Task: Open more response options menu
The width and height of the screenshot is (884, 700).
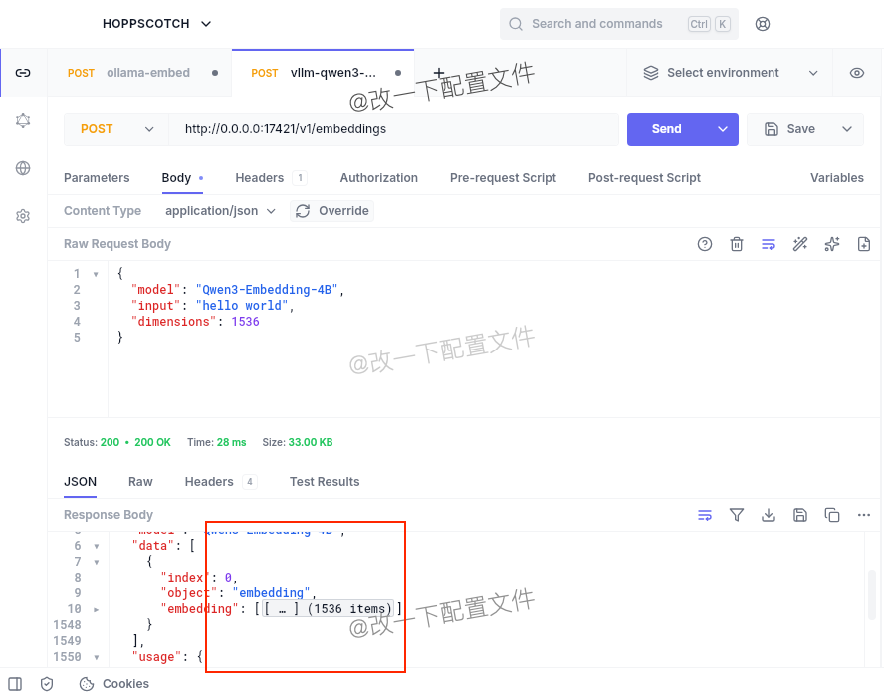Action: [864, 515]
